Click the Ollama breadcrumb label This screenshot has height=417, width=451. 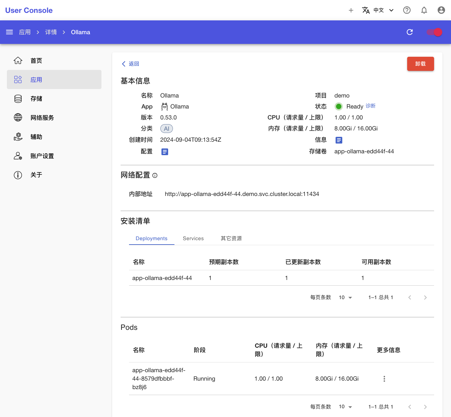(80, 32)
